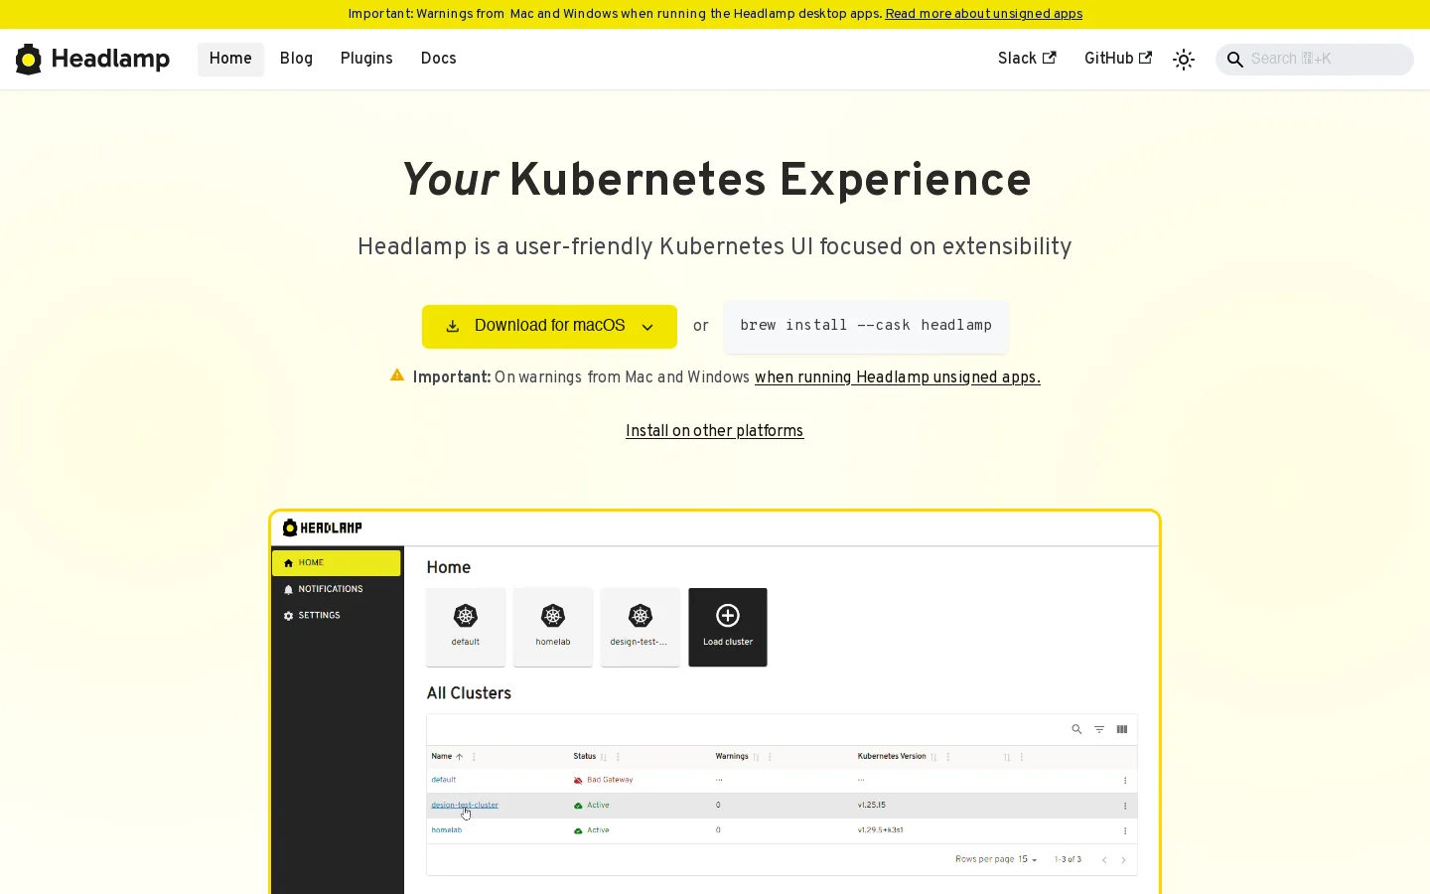The image size is (1430, 894).
Task: Go to previous page arrow in table
Action: point(1104,860)
